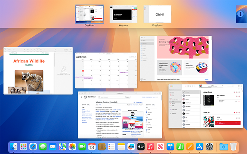Launch the Apple TV app
Image resolution: width=247 pixels, height=154 pixels.
141,147
